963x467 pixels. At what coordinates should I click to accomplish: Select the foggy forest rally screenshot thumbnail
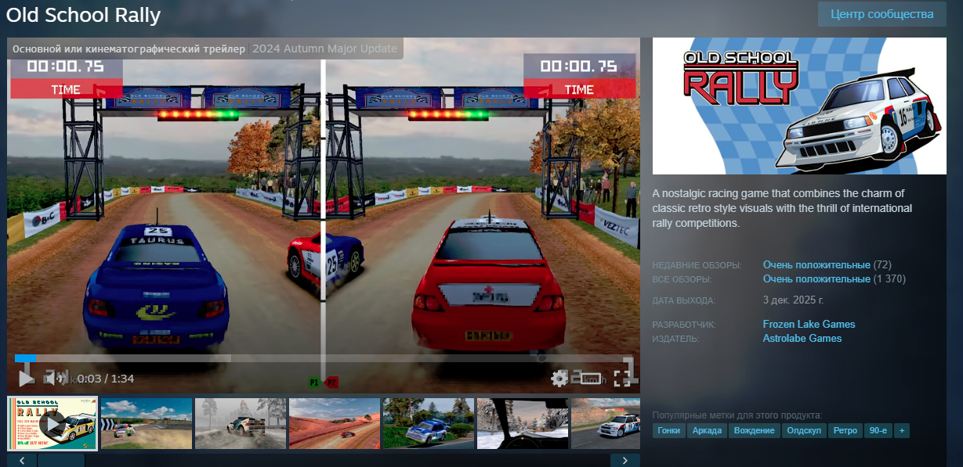click(241, 423)
